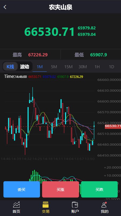
Task: Switch to 30M timeframe
Action: (83, 67)
